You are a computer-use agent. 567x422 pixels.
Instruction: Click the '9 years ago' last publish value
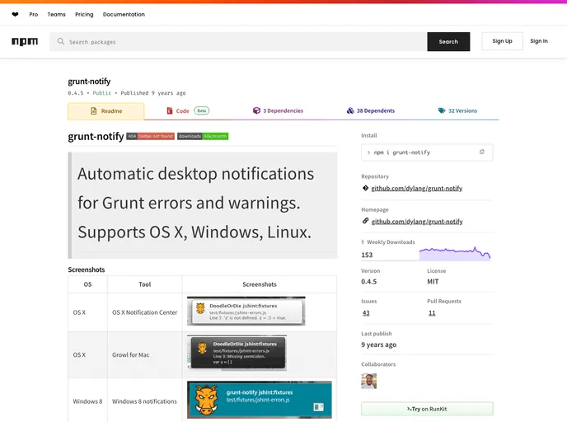pyautogui.click(x=378, y=345)
